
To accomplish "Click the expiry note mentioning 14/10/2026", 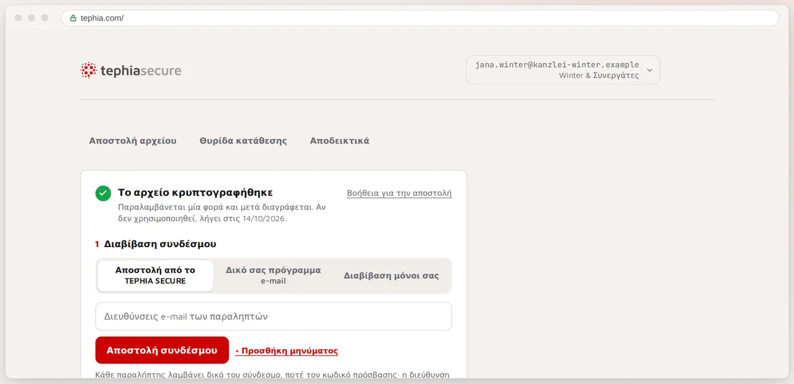I will (222, 213).
